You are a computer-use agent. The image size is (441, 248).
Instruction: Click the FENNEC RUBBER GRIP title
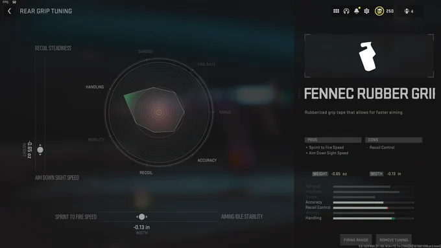(369, 93)
